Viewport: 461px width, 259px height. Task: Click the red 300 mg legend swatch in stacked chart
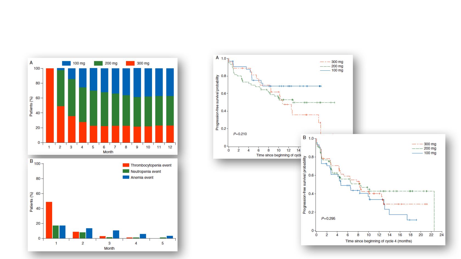[130, 63]
